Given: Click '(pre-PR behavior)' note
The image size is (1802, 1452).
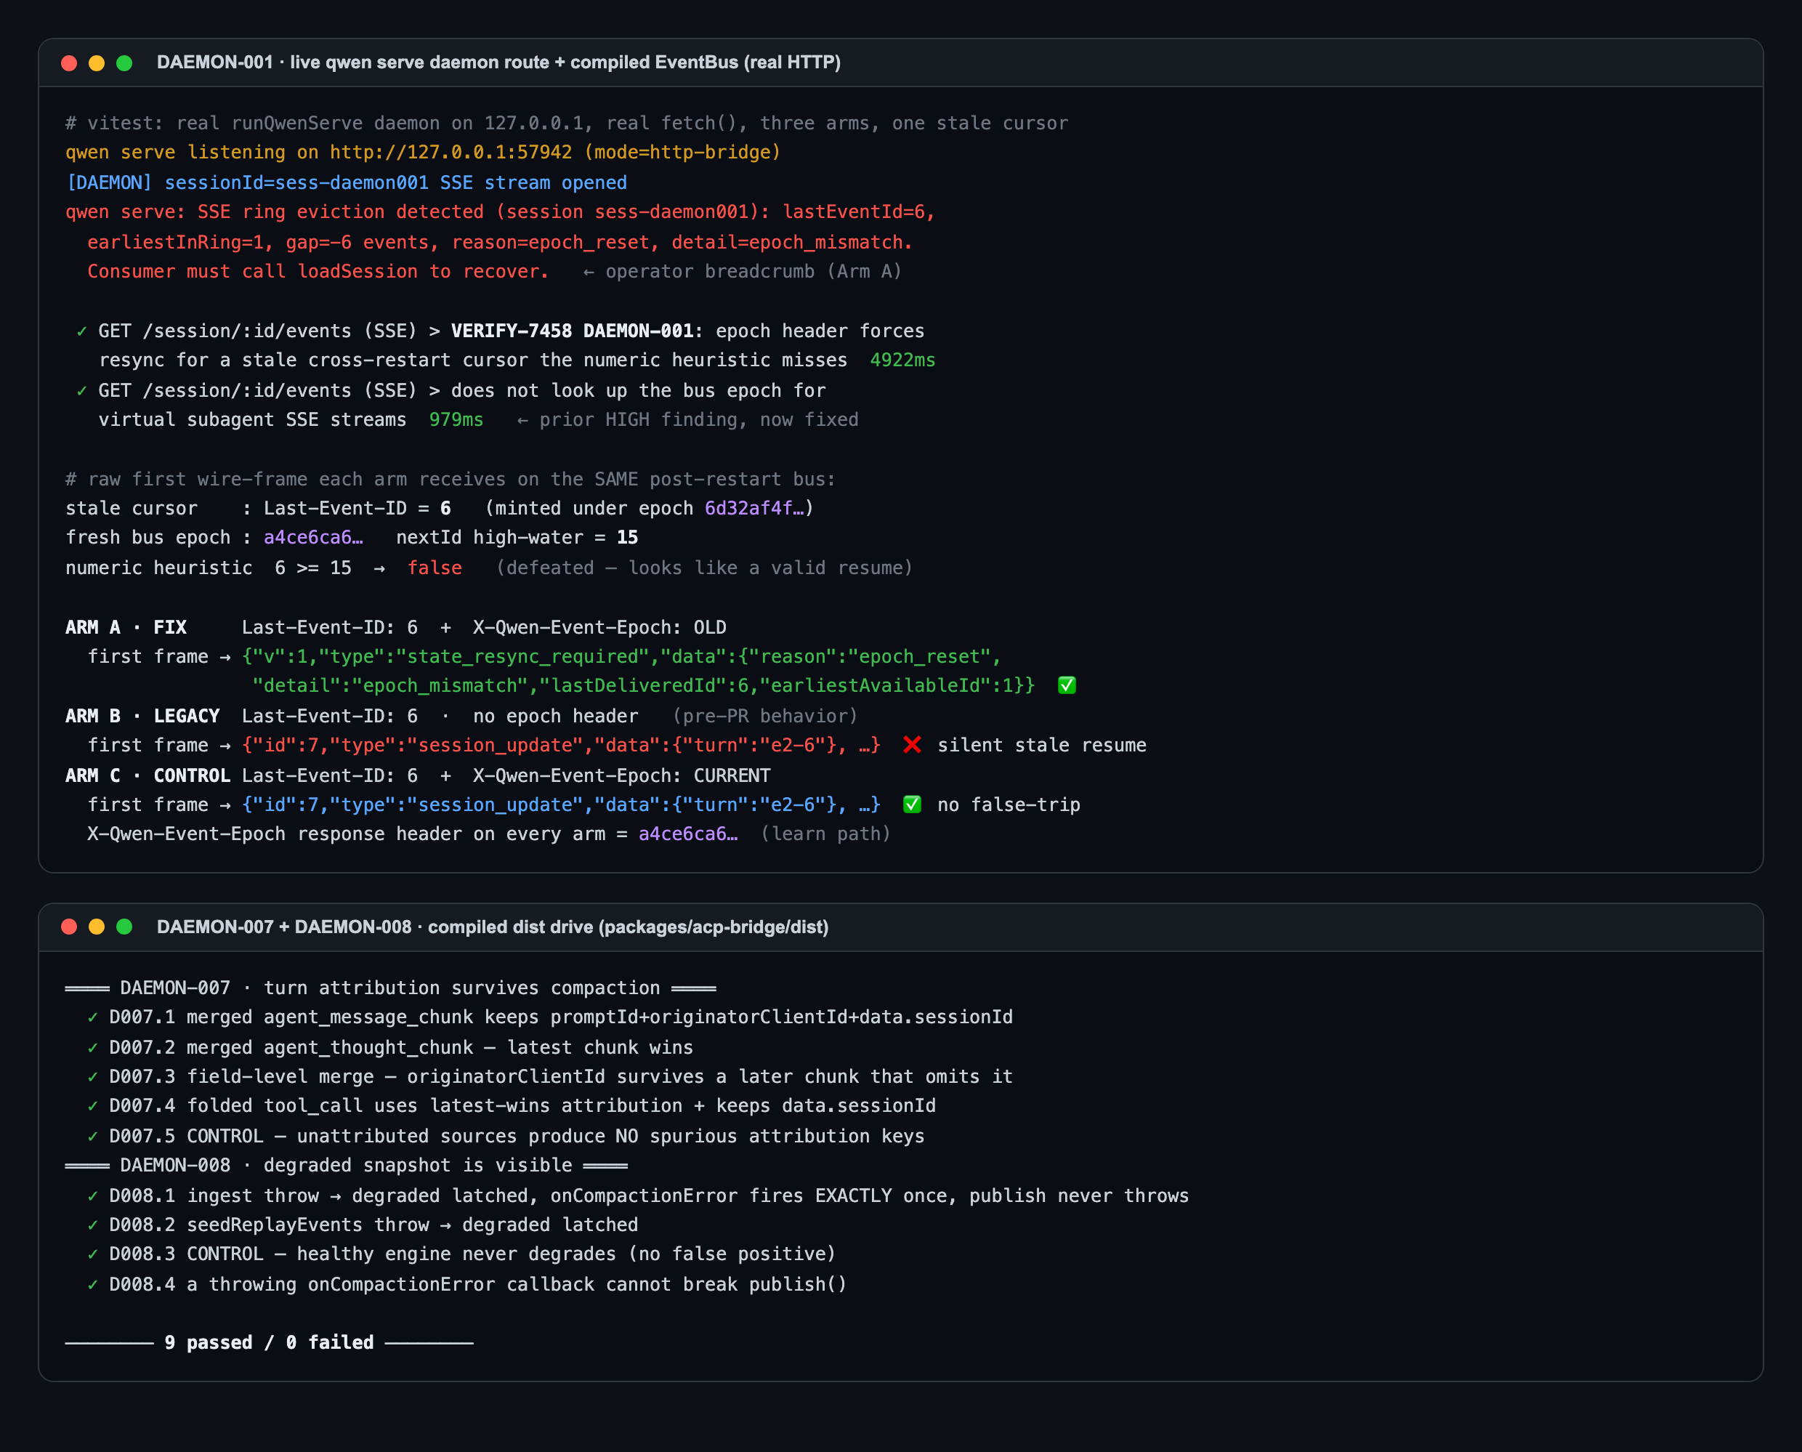Looking at the screenshot, I should pyautogui.click(x=765, y=716).
